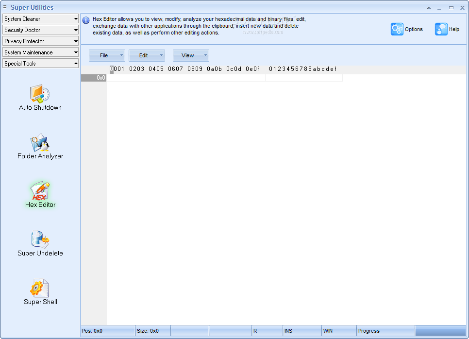This screenshot has height=339, width=469.
Task: Click the Help icon
Action: click(441, 29)
